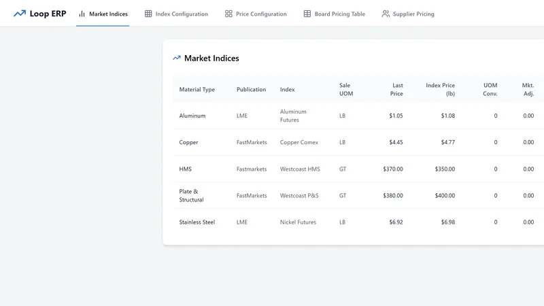Click the Board Pricing Table icon

307,14
